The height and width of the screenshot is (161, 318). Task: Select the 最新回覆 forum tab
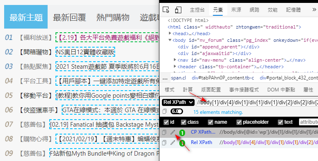coord(70,17)
